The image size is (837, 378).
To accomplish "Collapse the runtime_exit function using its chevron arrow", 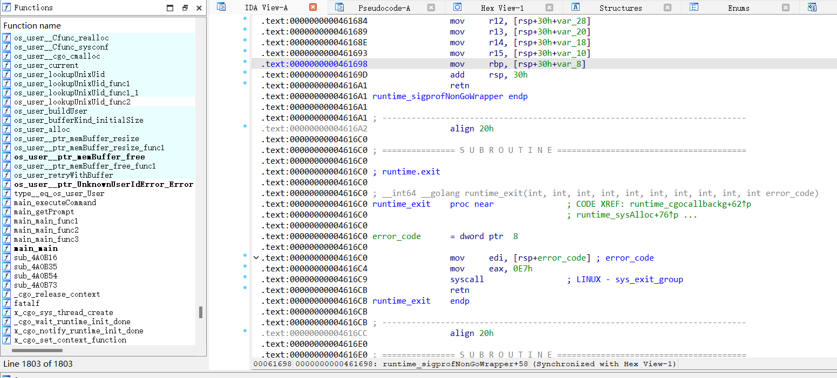I will (256, 257).
